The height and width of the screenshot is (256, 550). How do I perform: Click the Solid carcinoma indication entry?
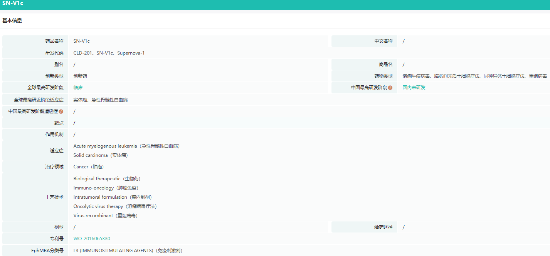click(101, 155)
